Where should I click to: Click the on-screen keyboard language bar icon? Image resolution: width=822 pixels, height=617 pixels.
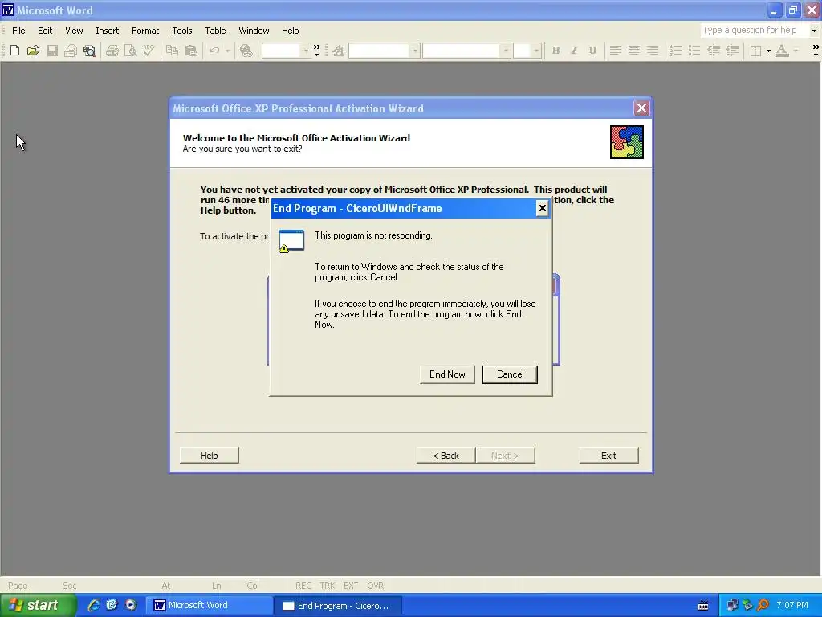pos(703,606)
